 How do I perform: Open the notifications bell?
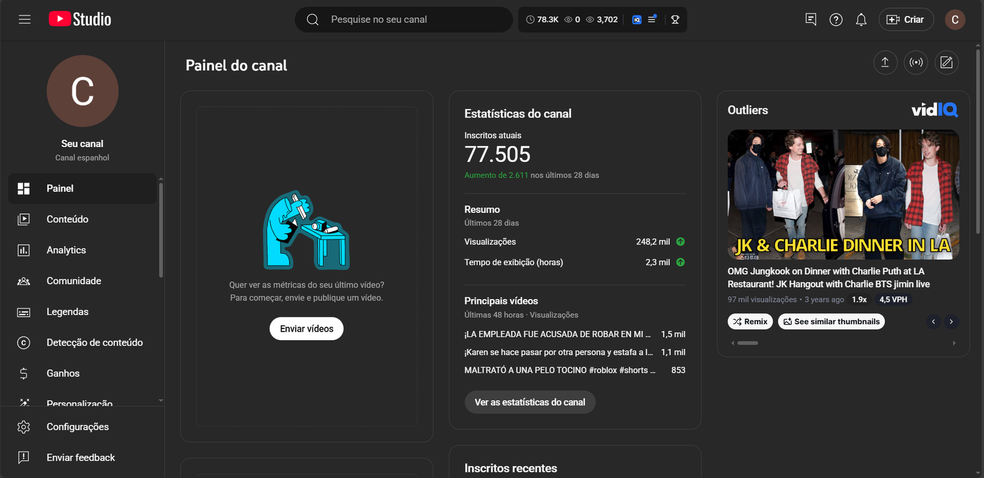click(861, 20)
